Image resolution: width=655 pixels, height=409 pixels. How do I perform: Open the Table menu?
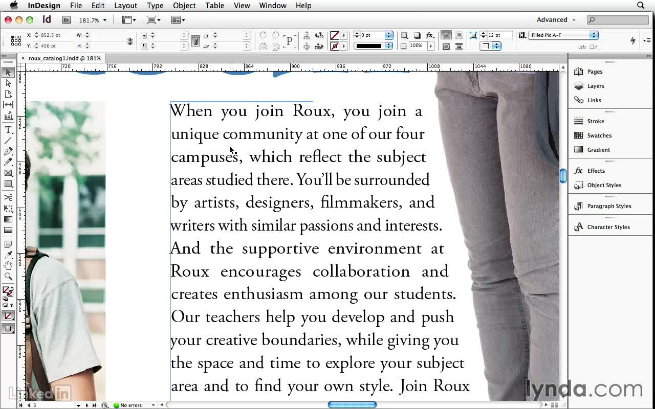pyautogui.click(x=215, y=6)
